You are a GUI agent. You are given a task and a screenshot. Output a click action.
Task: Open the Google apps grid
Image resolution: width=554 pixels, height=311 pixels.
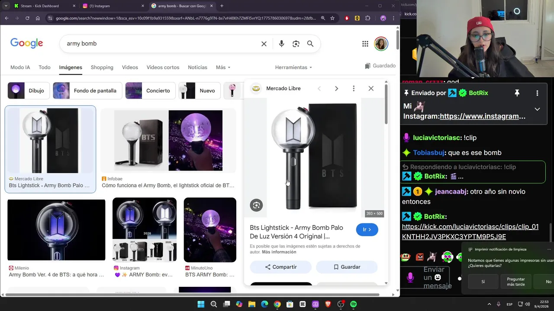click(x=365, y=44)
